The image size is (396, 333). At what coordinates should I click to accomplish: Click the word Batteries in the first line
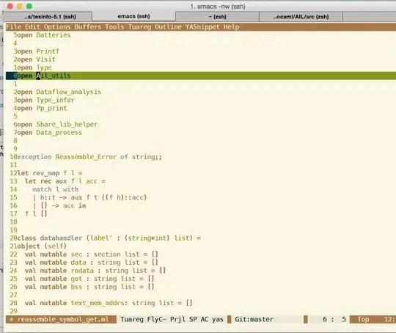54,35
